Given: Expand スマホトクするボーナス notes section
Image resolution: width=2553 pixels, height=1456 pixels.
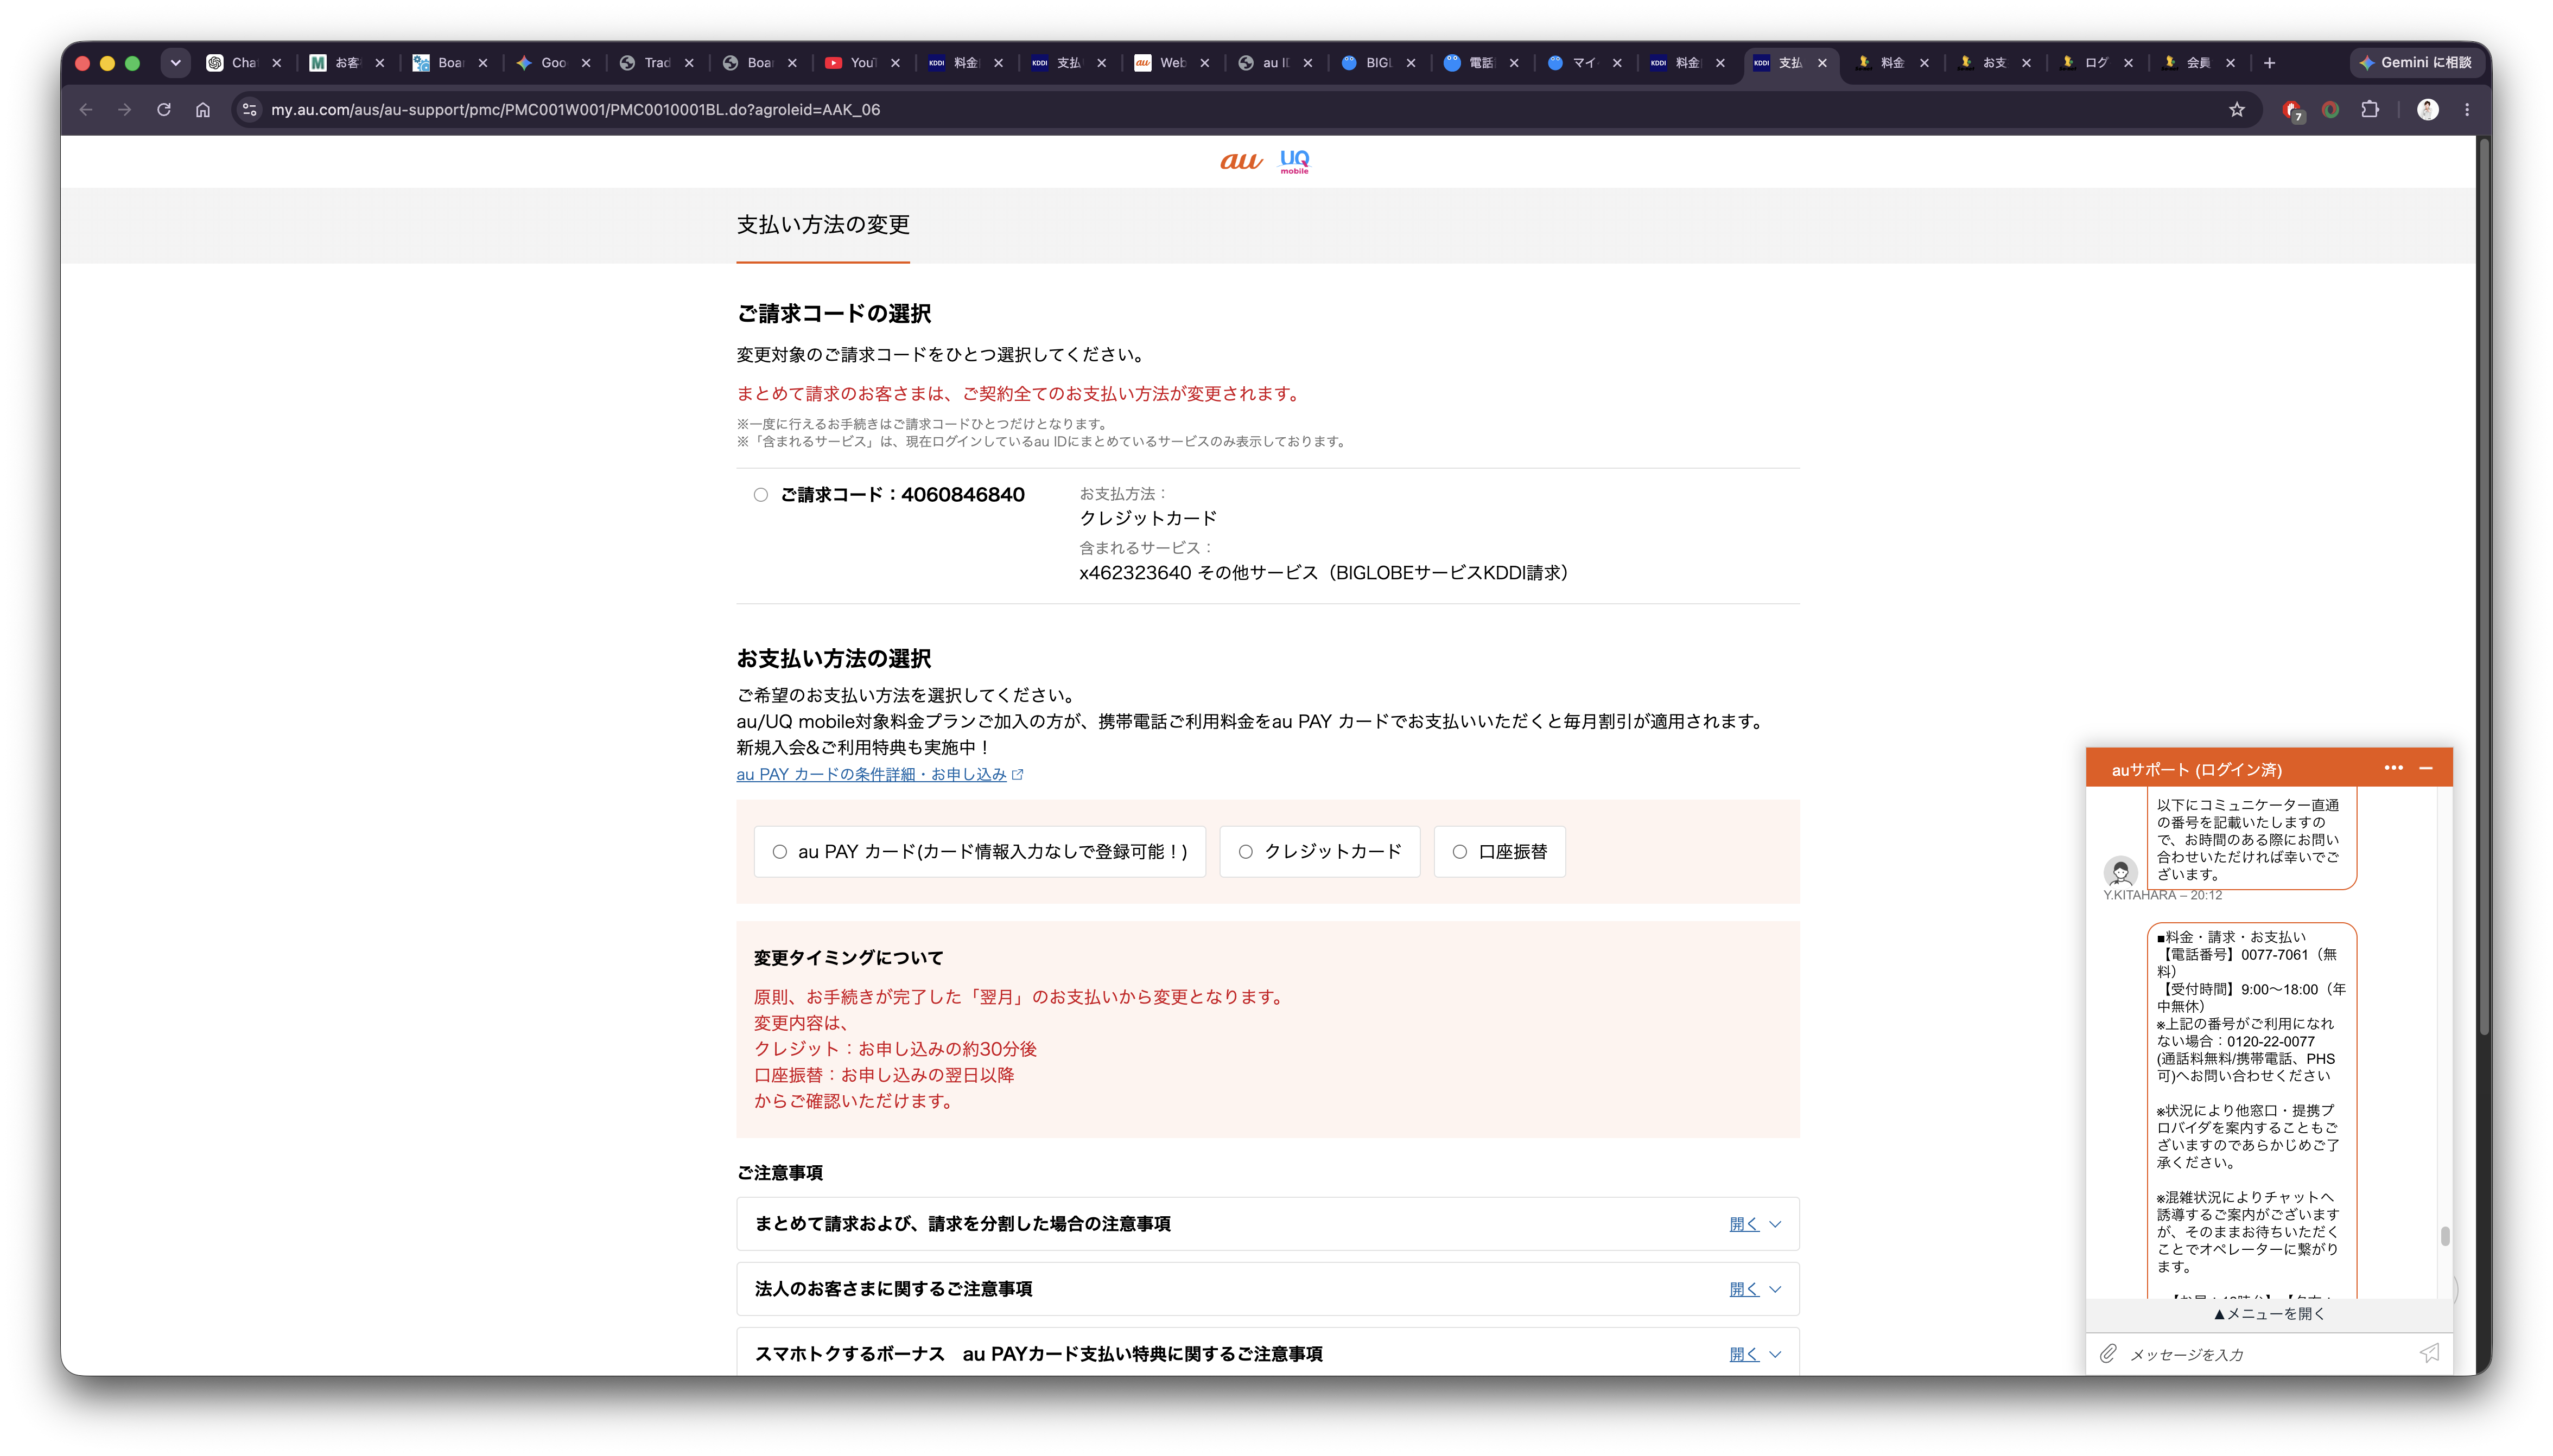Looking at the screenshot, I should click(x=1267, y=1353).
